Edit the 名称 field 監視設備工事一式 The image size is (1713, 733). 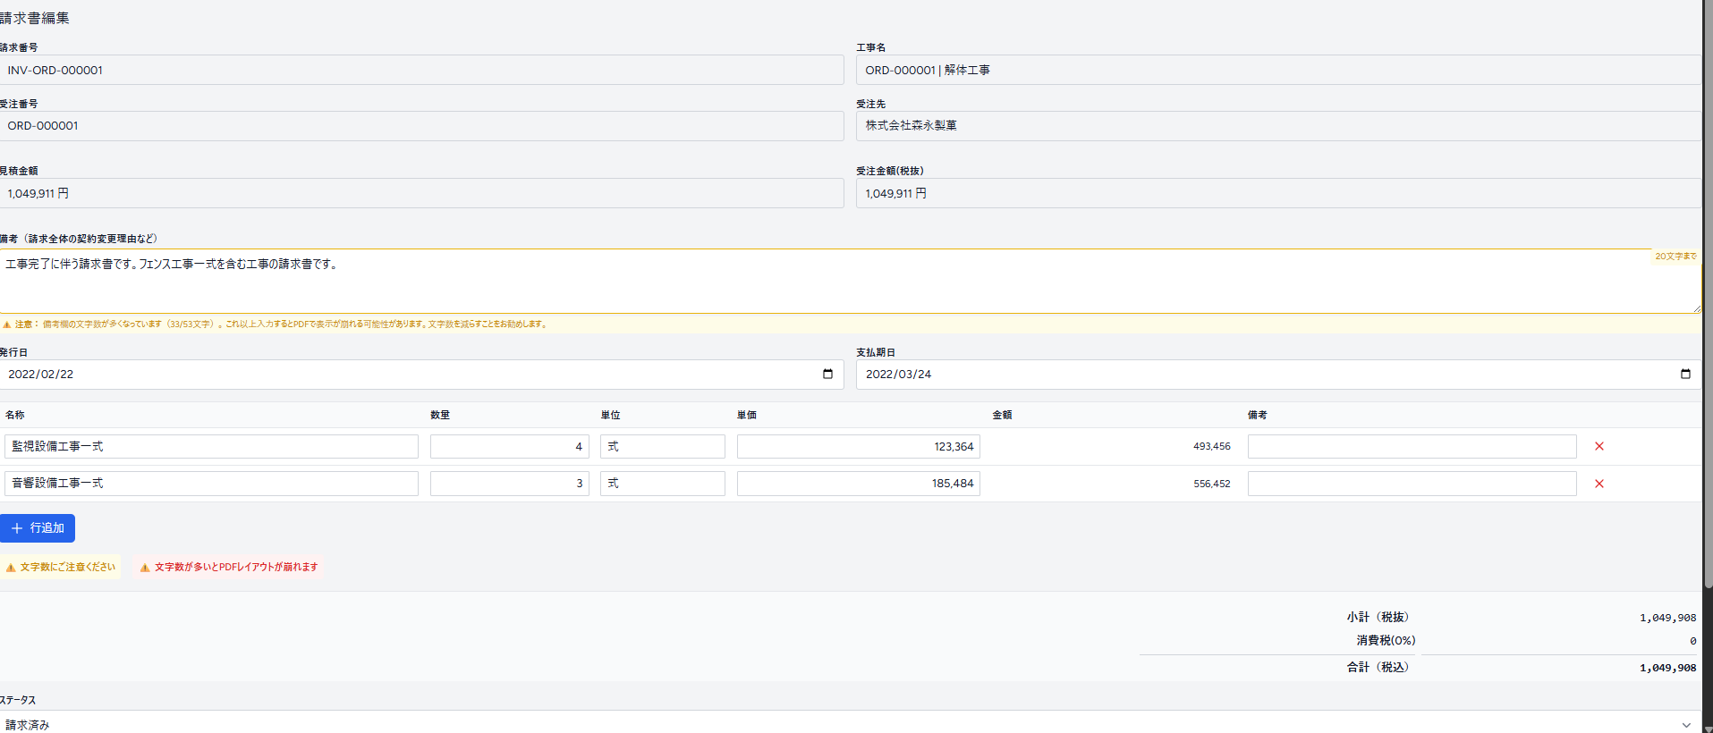click(x=211, y=446)
